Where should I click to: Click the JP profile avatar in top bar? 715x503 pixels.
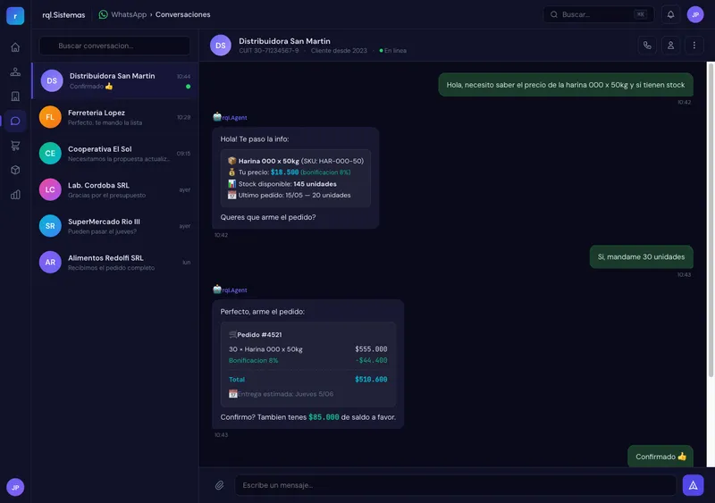(x=695, y=14)
